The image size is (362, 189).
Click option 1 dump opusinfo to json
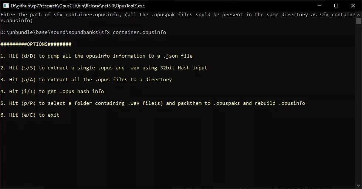[x=97, y=56]
